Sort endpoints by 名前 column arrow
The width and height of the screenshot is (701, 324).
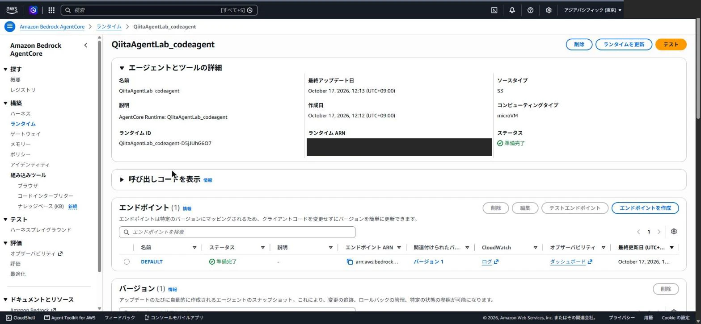194,247
